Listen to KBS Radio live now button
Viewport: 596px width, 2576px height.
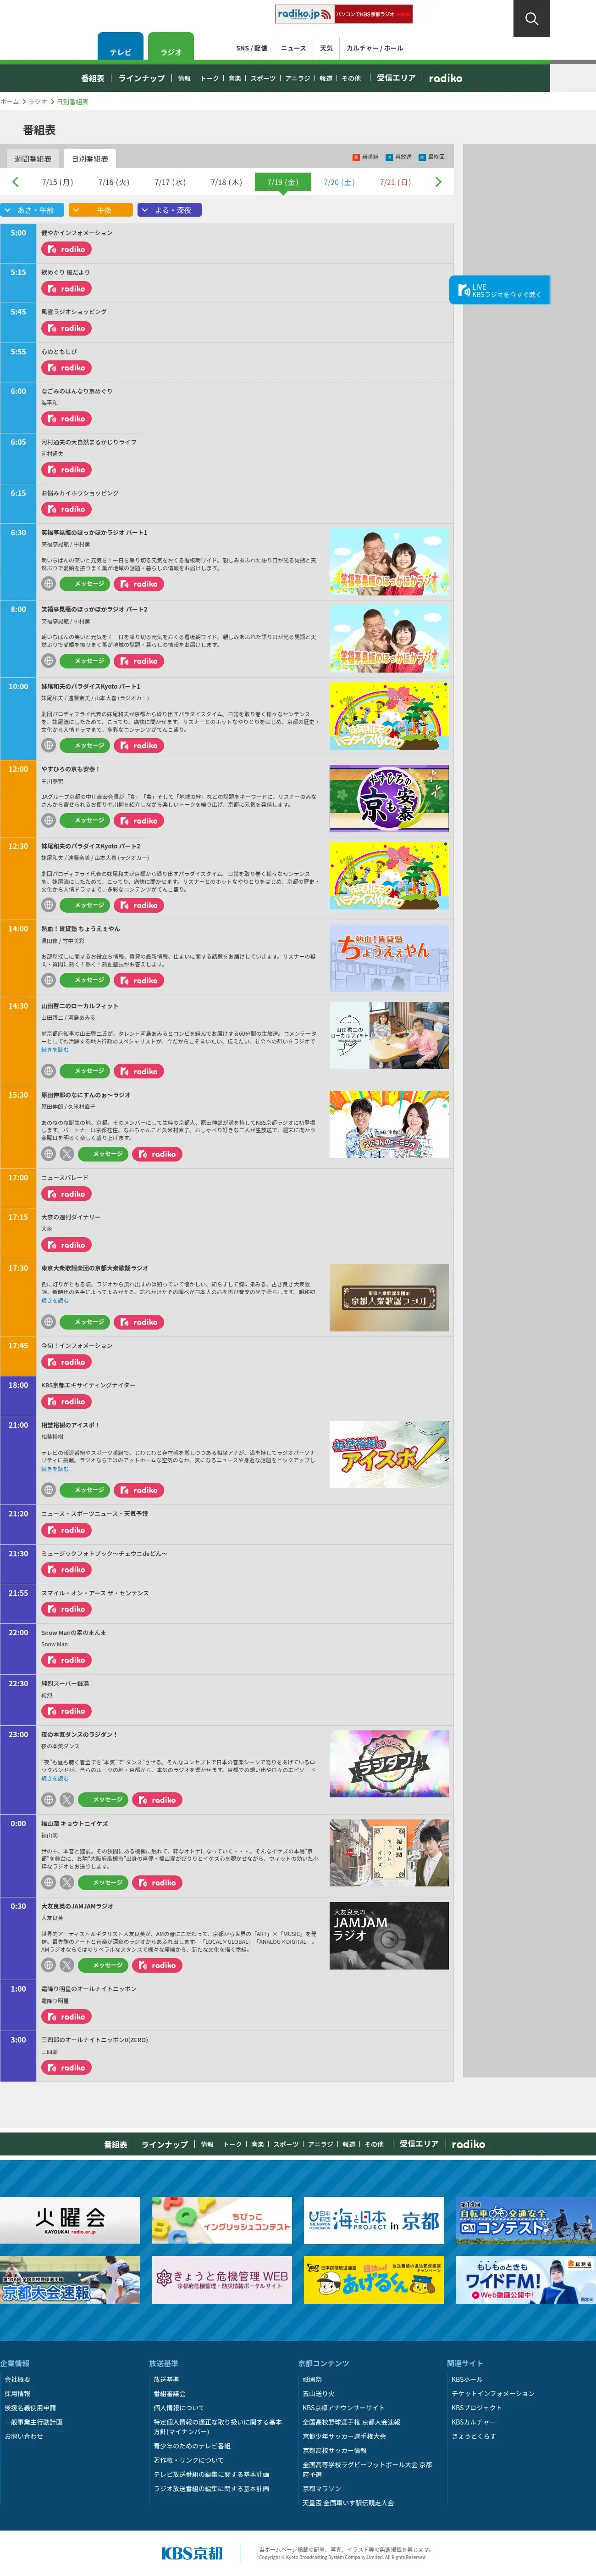tap(500, 290)
